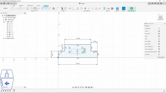Select the Line sketch tool
The height and width of the screenshot is (93, 166).
coord(16,9)
